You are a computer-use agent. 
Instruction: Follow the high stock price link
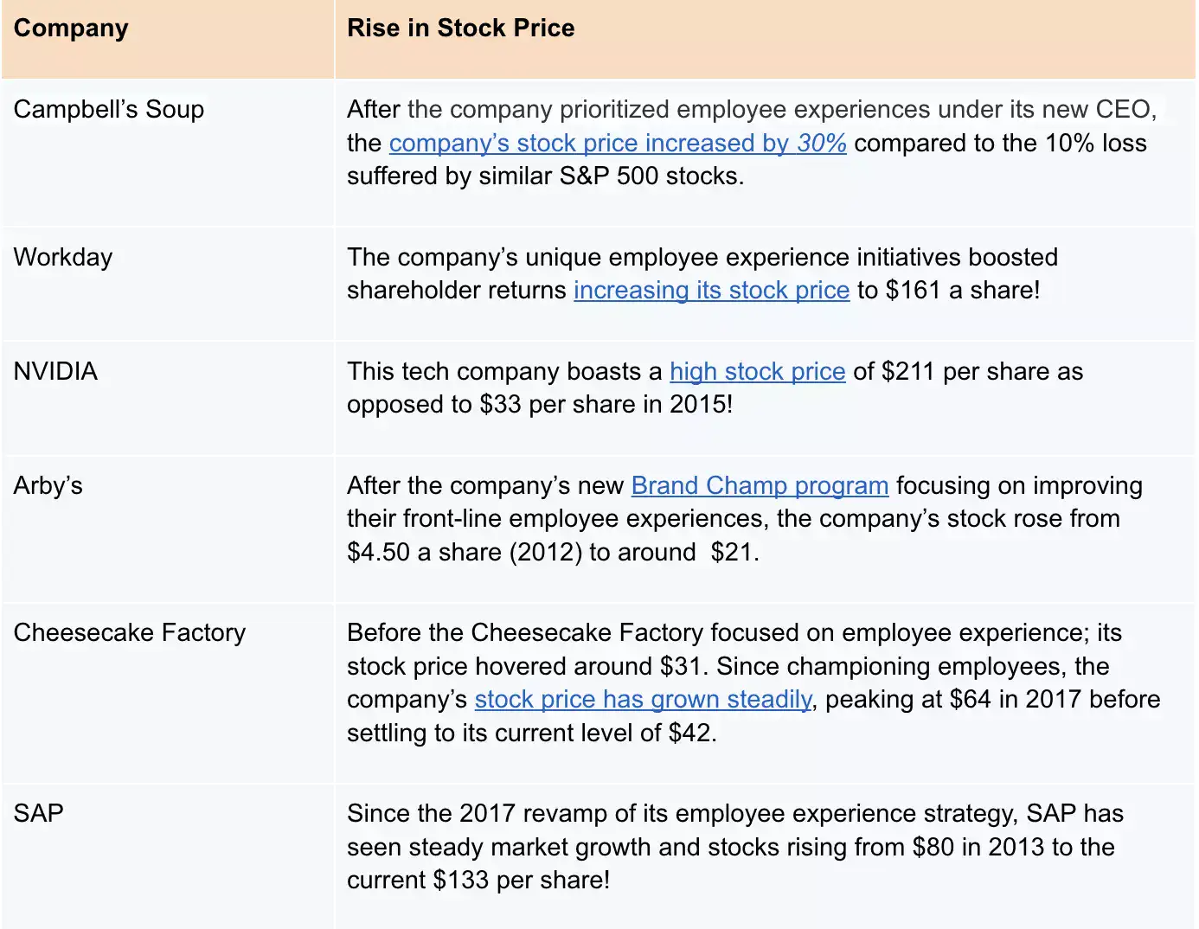tap(758, 371)
